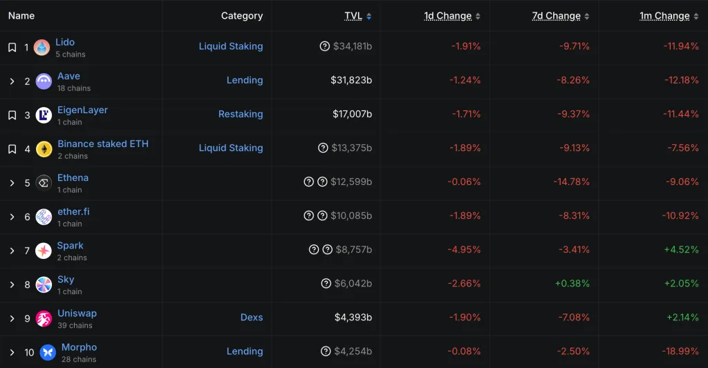Screen dimensions: 708x368
Task: Toggle bookmark for Binance staked ETH
Action: click(12, 149)
